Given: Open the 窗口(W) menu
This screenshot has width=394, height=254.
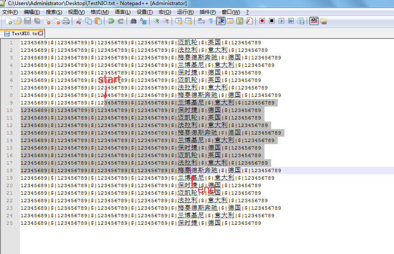Looking at the screenshot, I should click(231, 12).
